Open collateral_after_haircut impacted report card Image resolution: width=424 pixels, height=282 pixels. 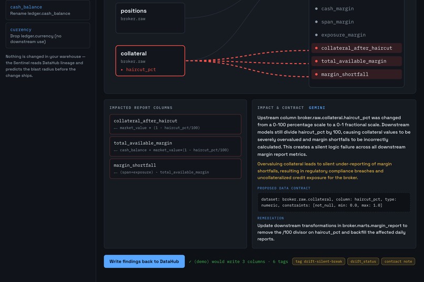[x=175, y=124]
